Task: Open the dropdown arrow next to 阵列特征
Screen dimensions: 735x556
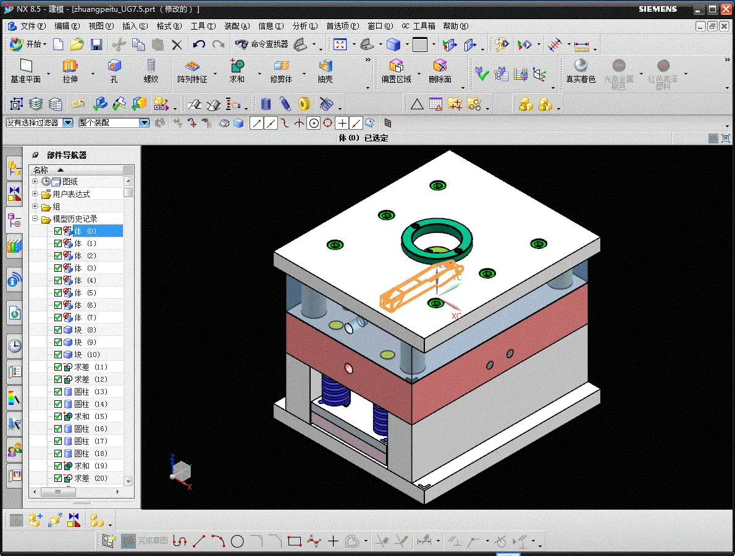Action: 215,74
